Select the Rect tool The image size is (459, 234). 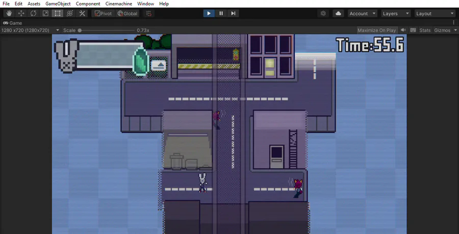tap(58, 13)
